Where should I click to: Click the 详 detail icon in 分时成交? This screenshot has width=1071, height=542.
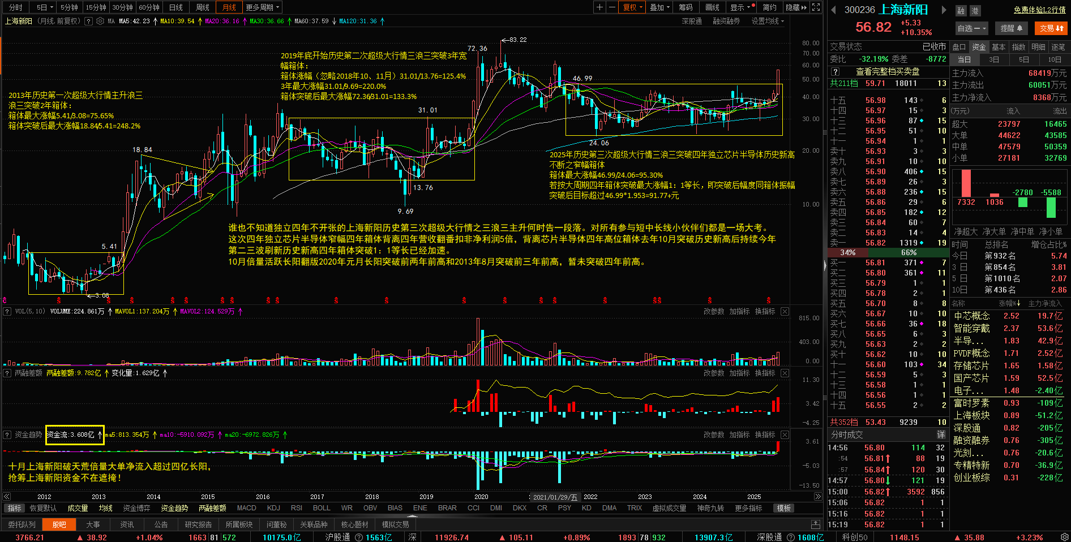coord(941,435)
